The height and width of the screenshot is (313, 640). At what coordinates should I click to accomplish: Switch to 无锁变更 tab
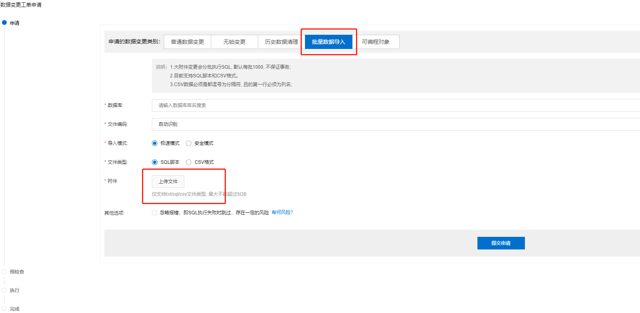(x=234, y=42)
